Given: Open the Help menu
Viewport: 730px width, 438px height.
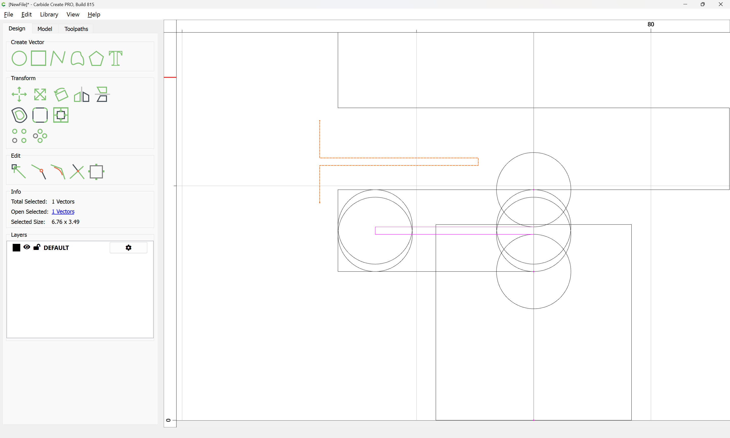Looking at the screenshot, I should coord(94,14).
